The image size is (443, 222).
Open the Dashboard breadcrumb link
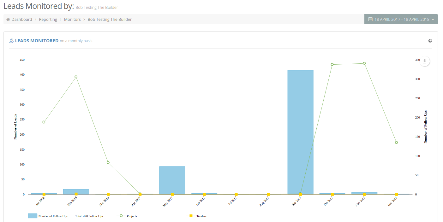coord(22,20)
